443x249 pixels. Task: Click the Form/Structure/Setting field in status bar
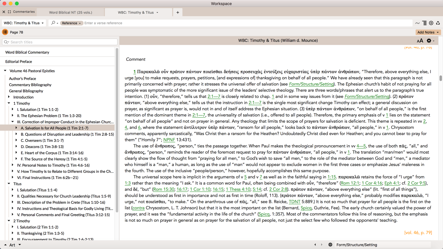(382, 245)
